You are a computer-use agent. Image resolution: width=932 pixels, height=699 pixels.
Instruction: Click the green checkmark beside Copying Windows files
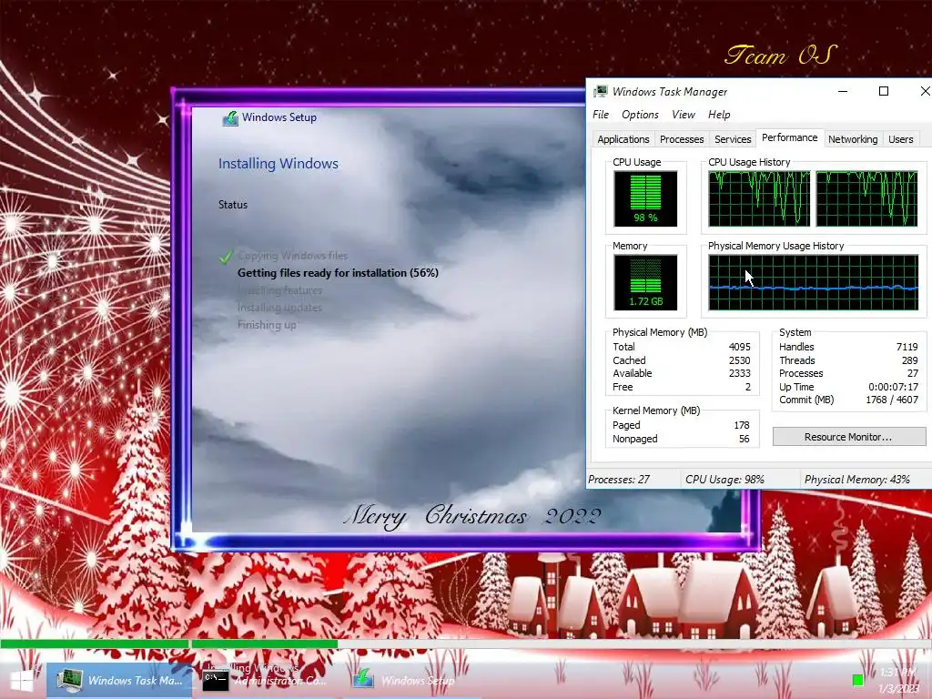[226, 257]
